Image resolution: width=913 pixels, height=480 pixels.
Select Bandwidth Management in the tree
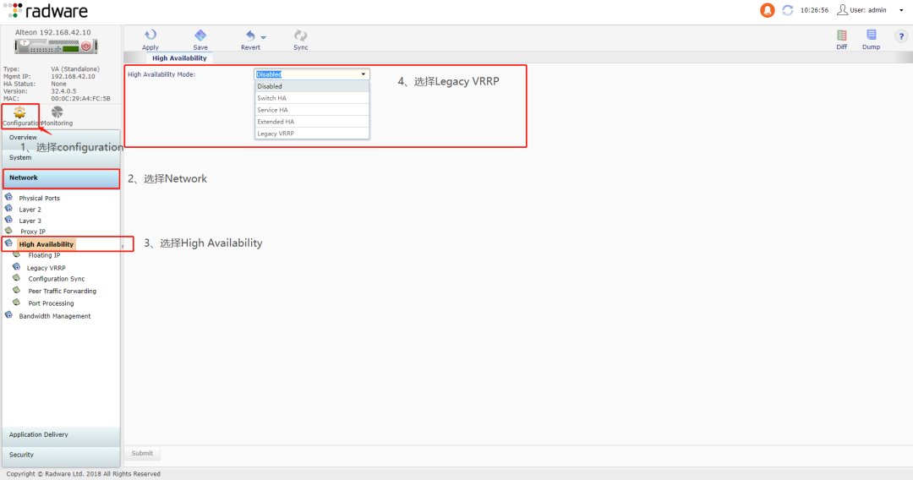pos(54,316)
